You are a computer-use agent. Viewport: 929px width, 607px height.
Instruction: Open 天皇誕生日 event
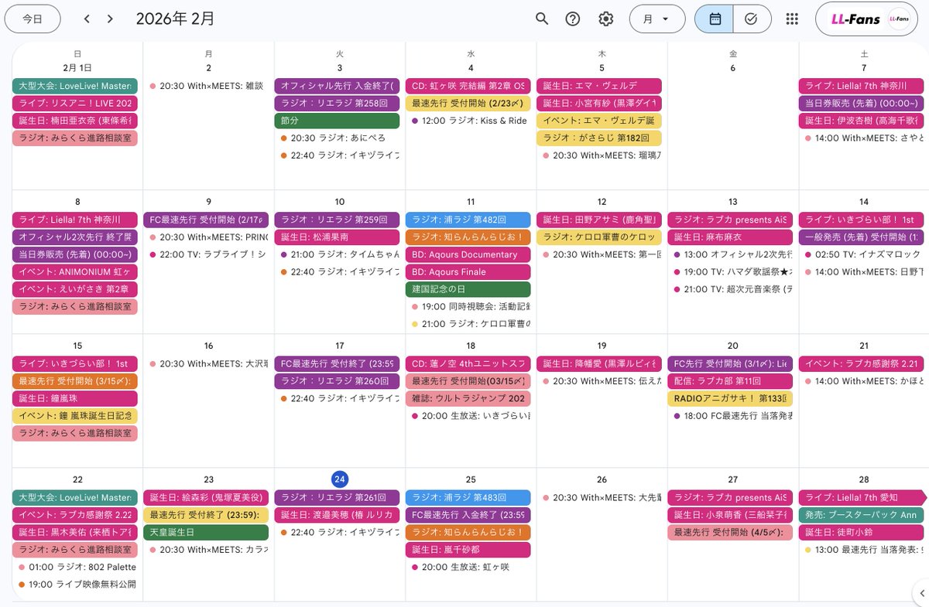click(206, 532)
